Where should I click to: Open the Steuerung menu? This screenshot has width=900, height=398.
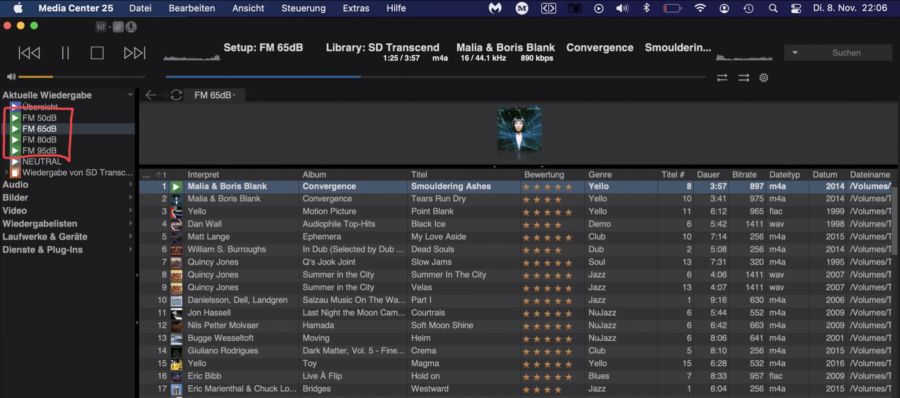click(x=303, y=8)
